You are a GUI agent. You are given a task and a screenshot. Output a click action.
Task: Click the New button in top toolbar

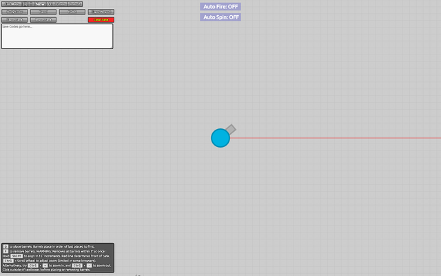click(41, 4)
